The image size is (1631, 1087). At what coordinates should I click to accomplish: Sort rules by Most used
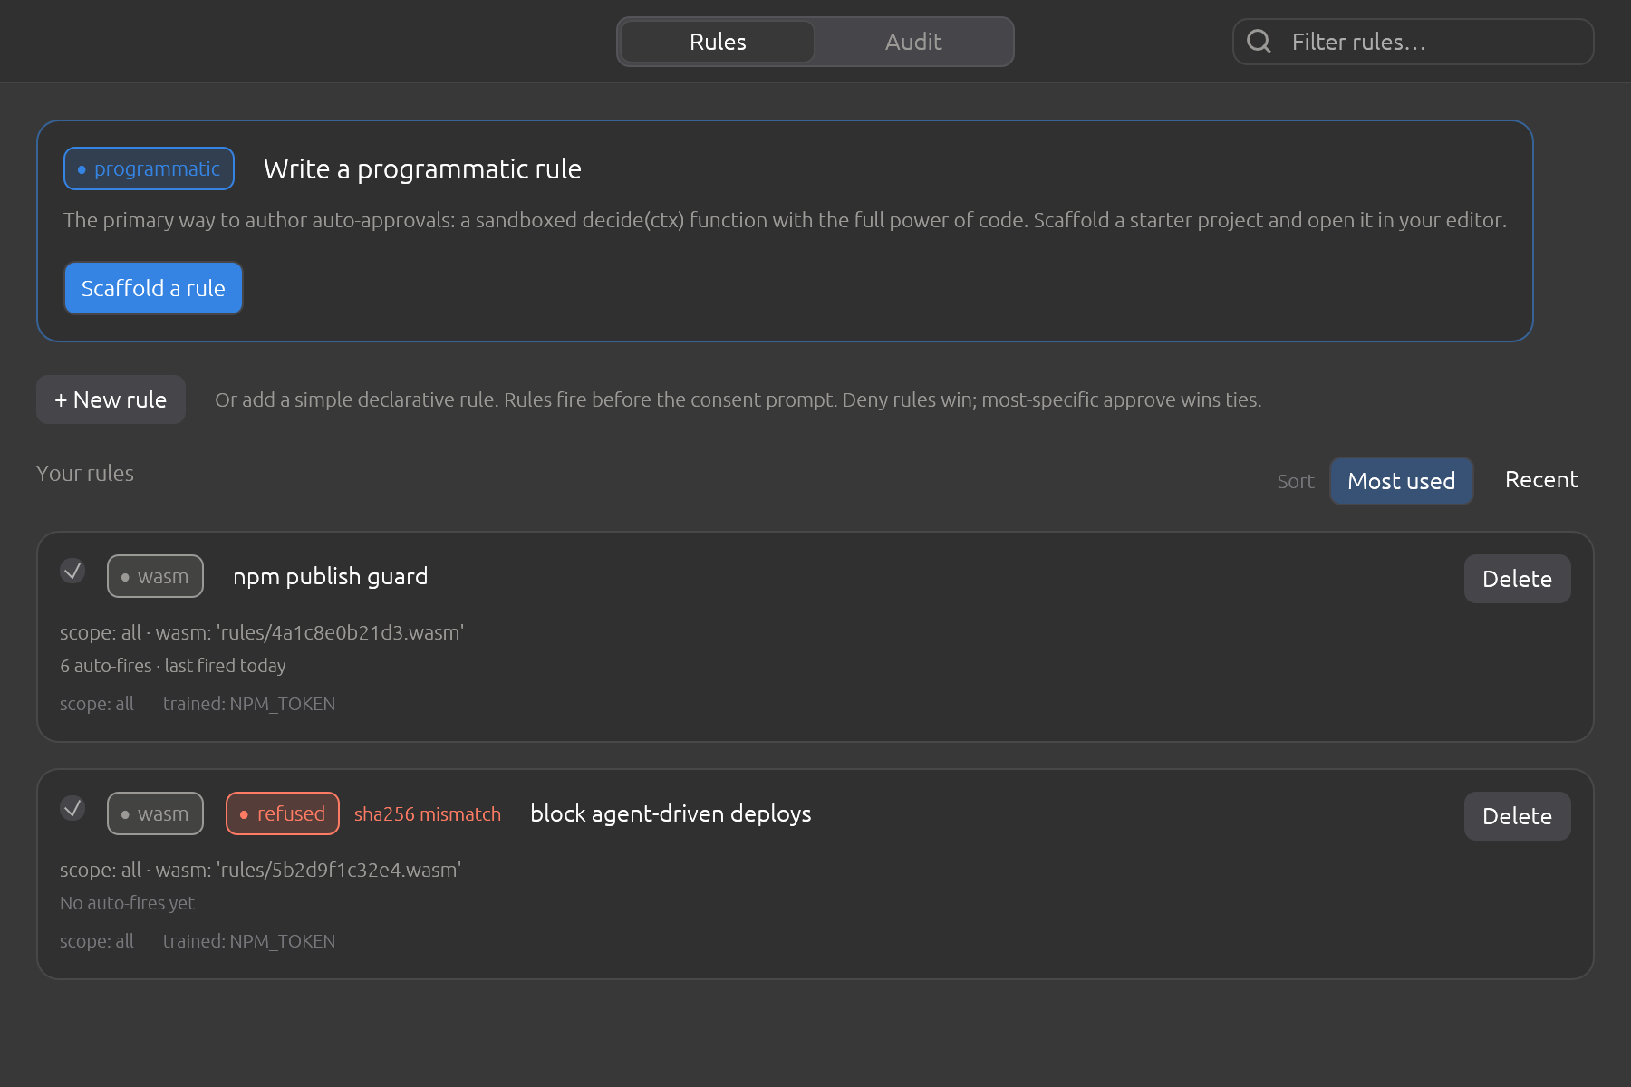1401,481
